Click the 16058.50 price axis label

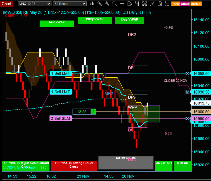(x=201, y=74)
